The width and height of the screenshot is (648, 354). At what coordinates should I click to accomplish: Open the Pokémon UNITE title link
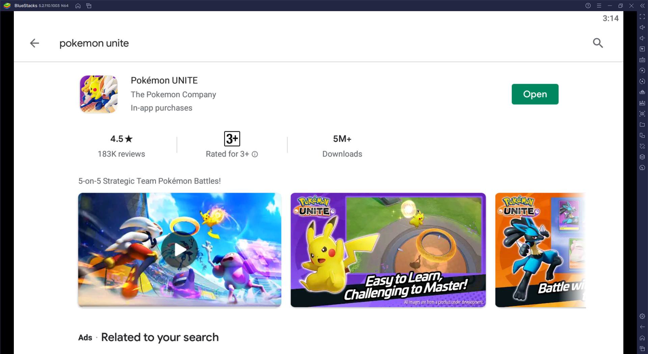(164, 80)
